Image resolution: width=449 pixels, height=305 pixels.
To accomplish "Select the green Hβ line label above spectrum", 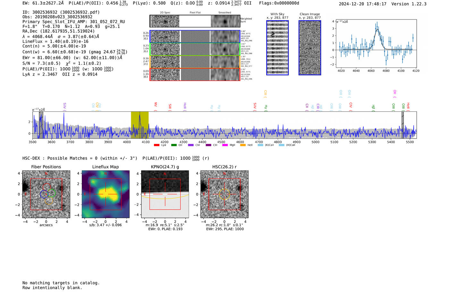I will pos(373,108).
